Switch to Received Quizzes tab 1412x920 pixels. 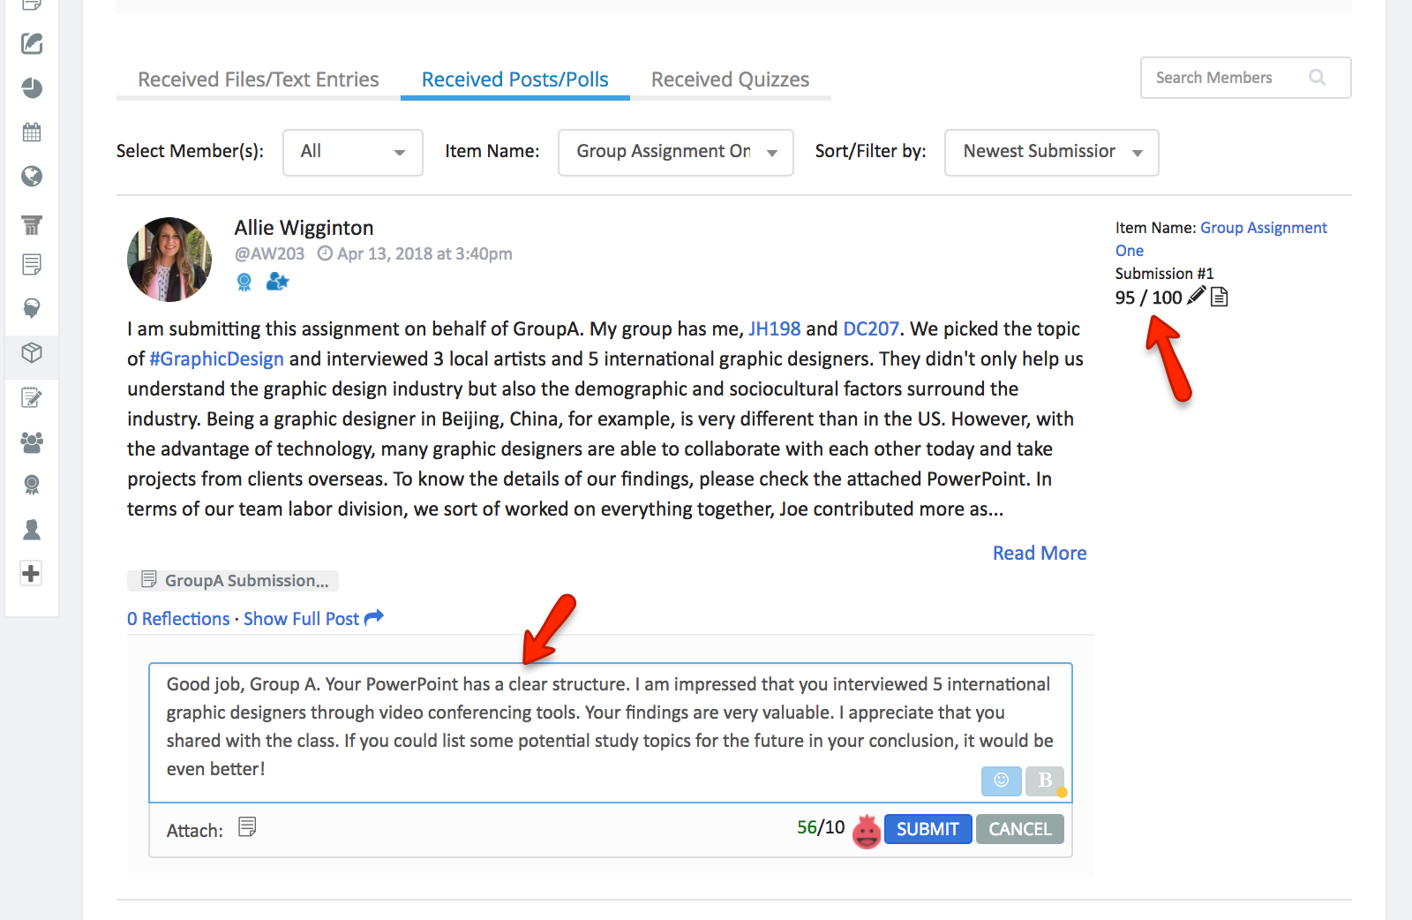point(731,79)
